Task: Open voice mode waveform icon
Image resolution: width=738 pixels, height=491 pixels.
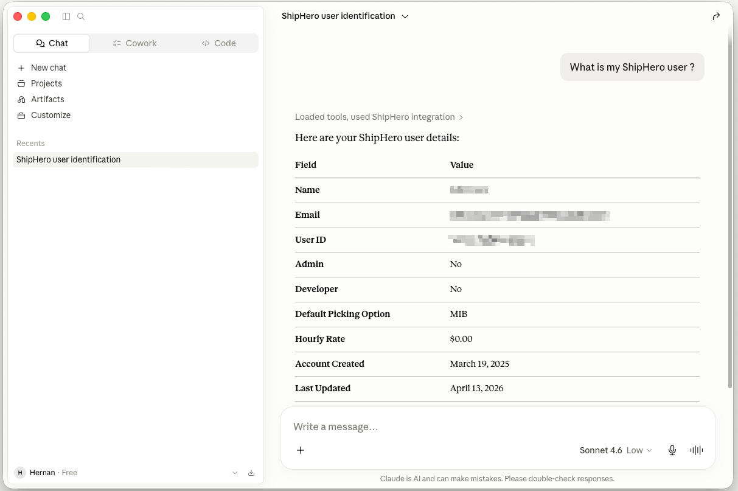Action: (x=697, y=450)
